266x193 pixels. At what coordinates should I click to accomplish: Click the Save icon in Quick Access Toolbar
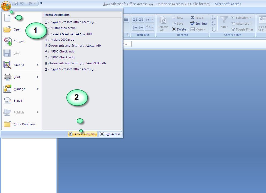[16, 3]
